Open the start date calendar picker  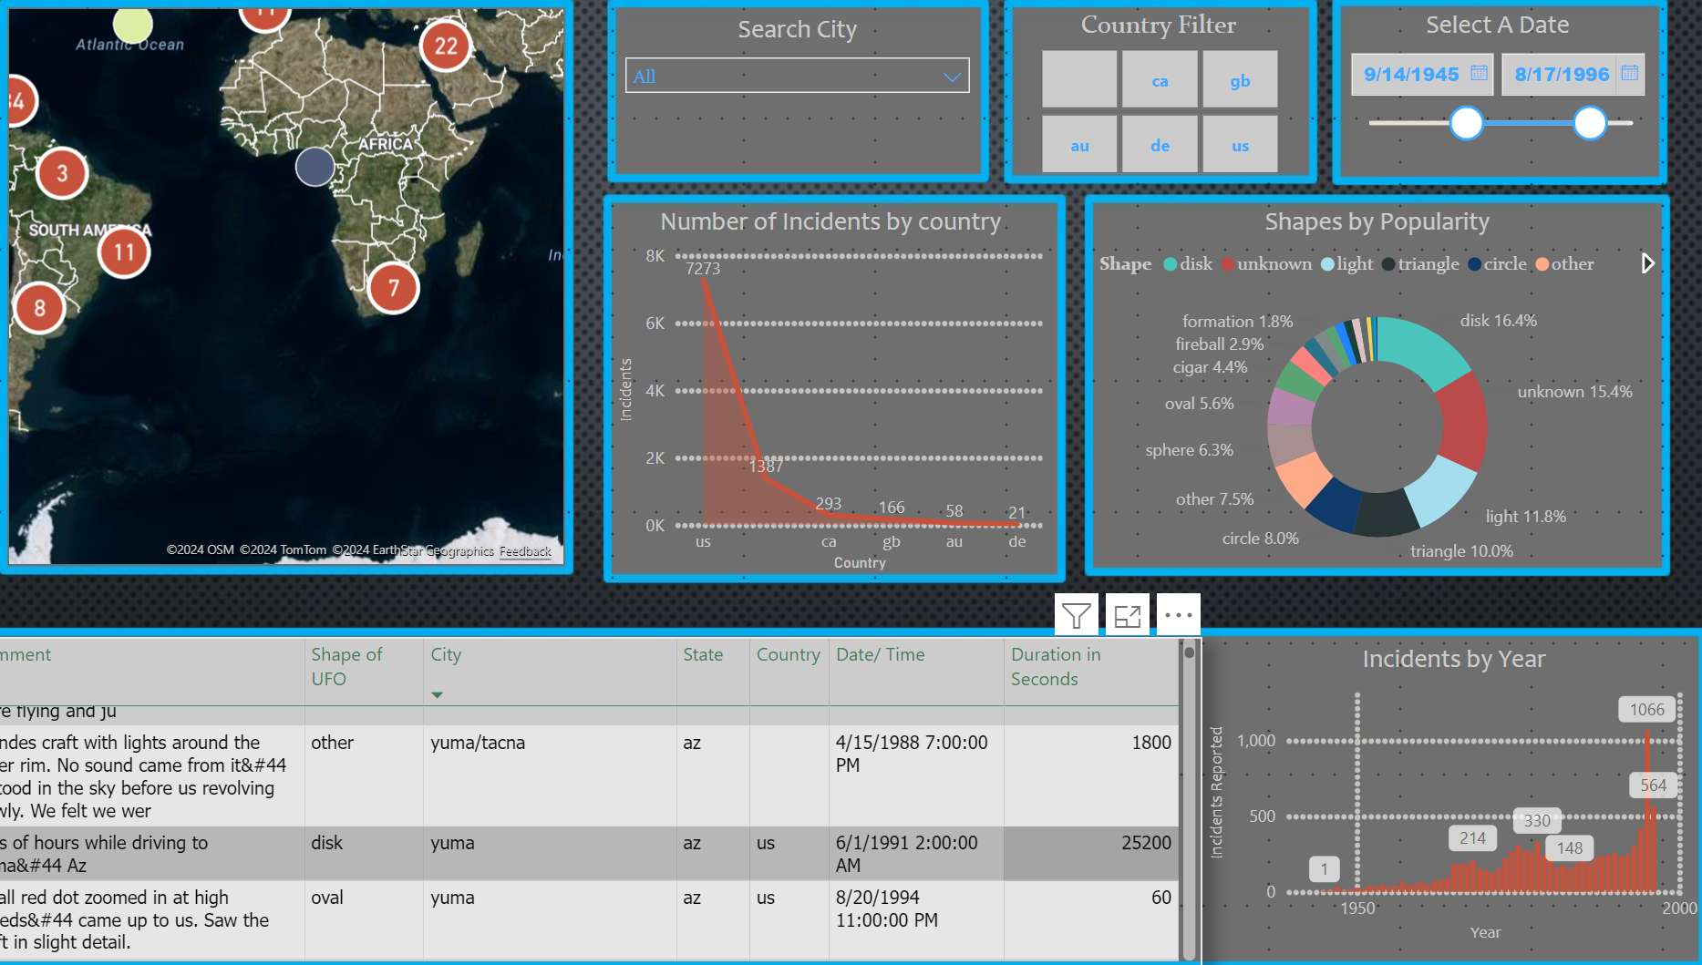pyautogui.click(x=1479, y=73)
